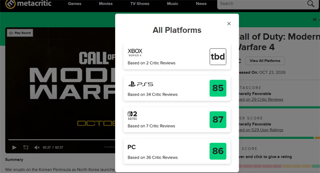Open the 529 User Ratings link

261,130
